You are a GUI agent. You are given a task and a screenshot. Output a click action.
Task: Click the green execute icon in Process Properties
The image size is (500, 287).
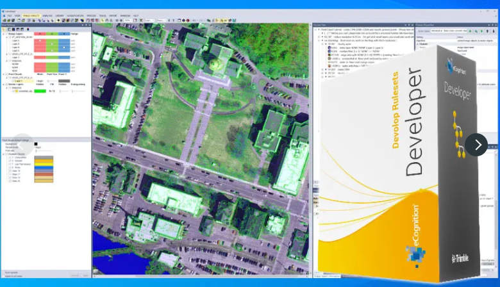click(x=470, y=31)
